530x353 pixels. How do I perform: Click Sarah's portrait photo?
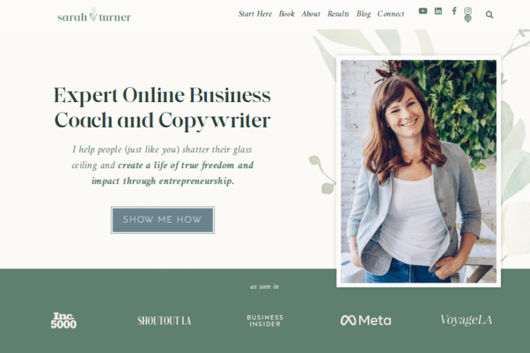[418, 171]
